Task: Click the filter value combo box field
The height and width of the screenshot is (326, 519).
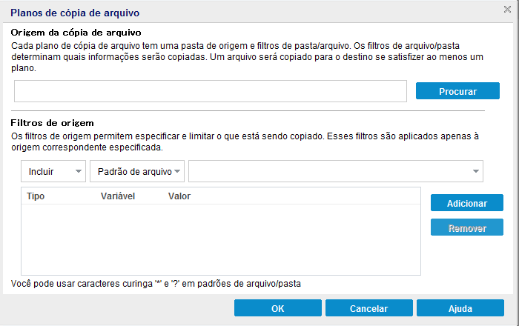Action: pyautogui.click(x=329, y=171)
